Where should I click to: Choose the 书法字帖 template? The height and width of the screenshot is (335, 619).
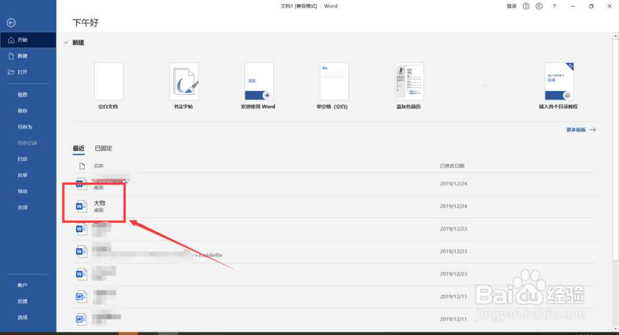(184, 85)
